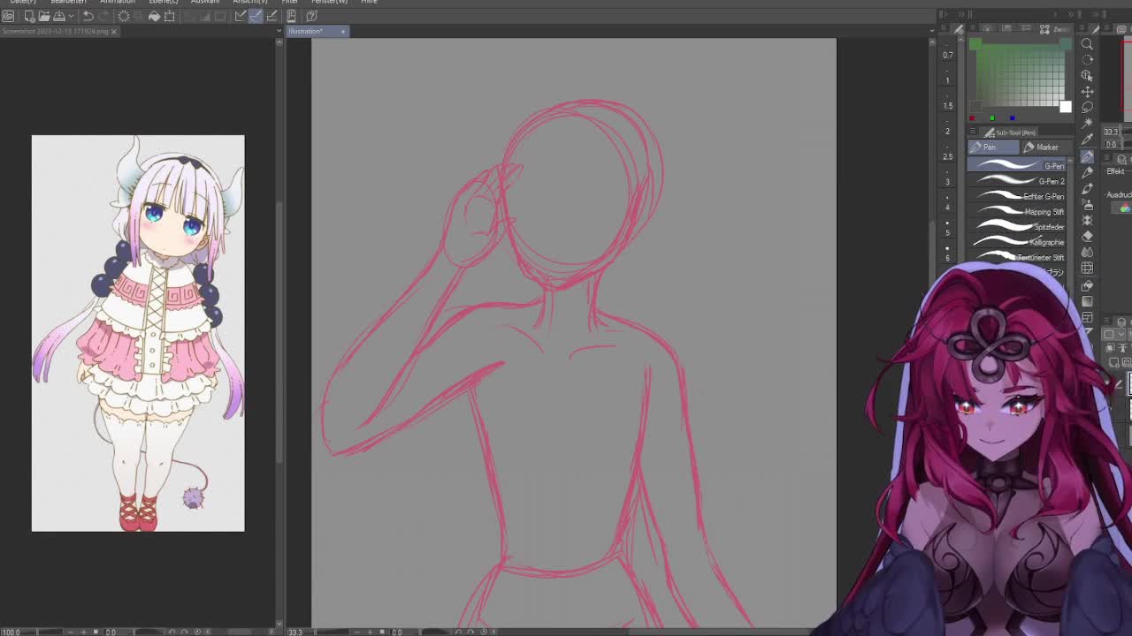Select the Eyedropper tool
This screenshot has height=636, width=1132.
point(1087,139)
